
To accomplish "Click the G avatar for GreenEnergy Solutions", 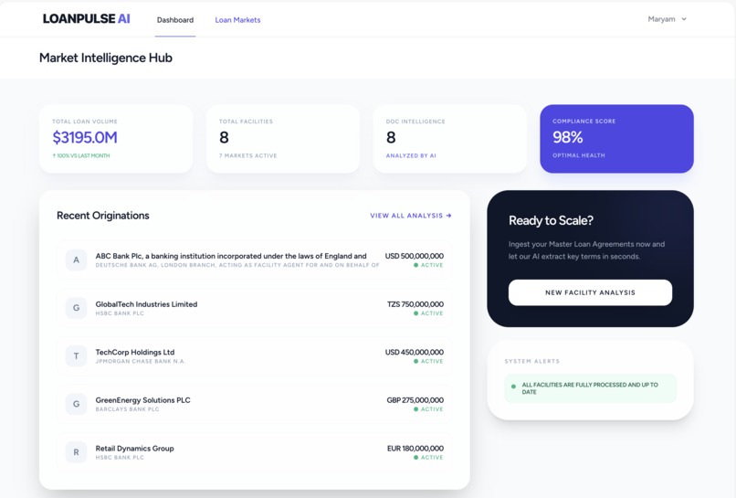I will (76, 404).
